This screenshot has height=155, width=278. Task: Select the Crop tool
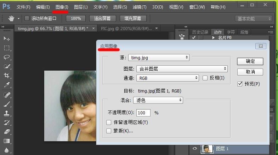click(6, 75)
